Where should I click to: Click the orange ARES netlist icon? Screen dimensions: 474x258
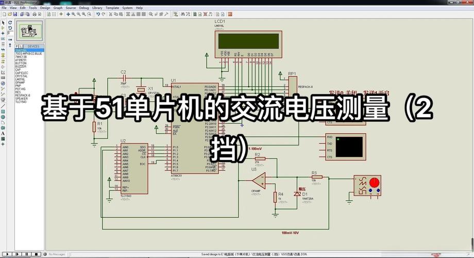(230, 14)
